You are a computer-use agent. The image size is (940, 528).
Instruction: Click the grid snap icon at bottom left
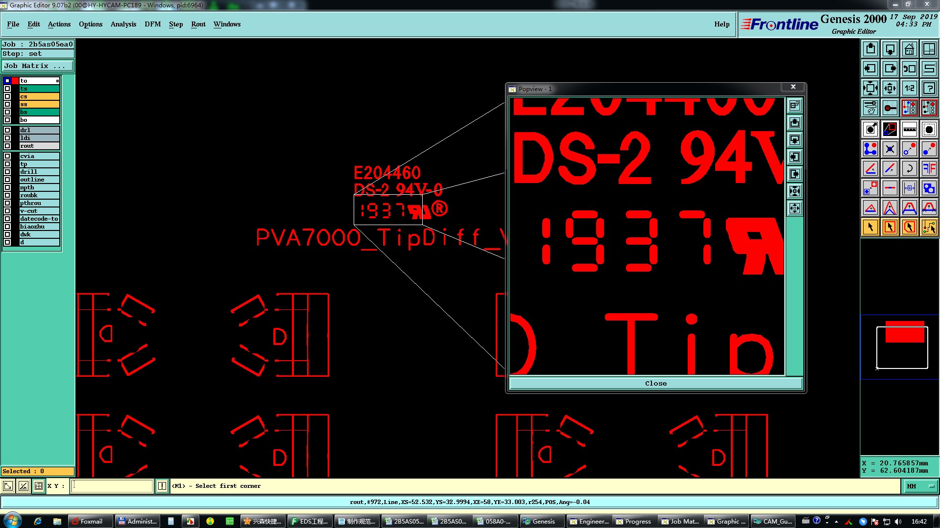pos(39,486)
